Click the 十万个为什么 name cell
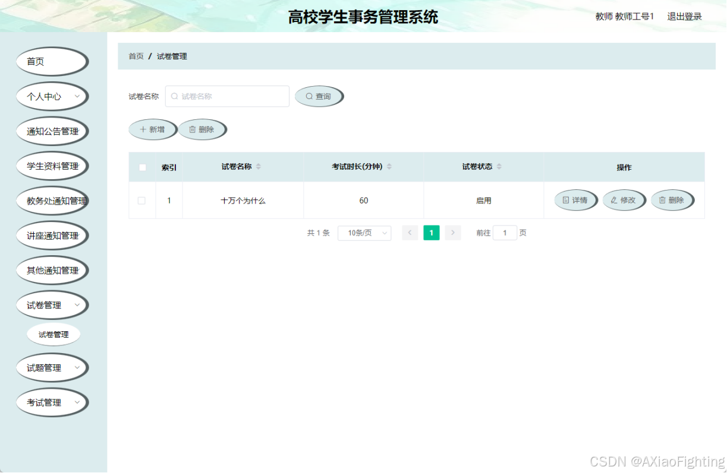 [x=243, y=201]
